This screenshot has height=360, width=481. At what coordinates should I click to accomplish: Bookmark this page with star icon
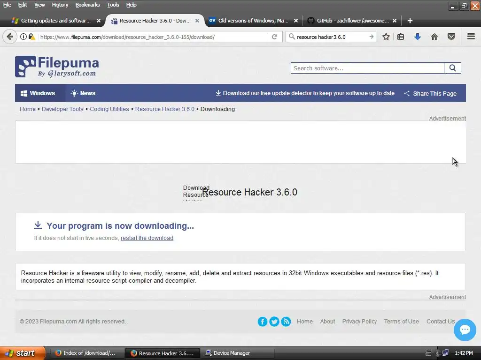386,37
